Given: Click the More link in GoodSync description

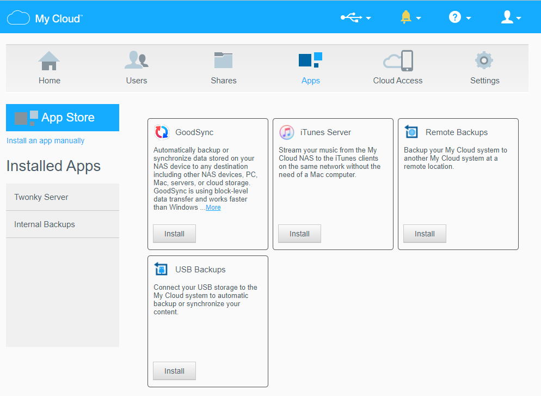Looking at the screenshot, I should pyautogui.click(x=213, y=208).
